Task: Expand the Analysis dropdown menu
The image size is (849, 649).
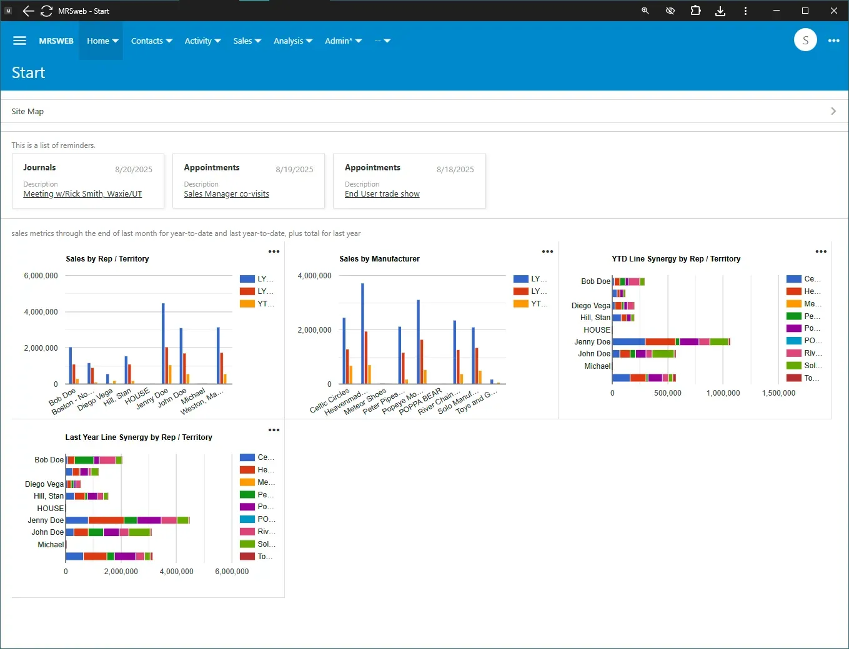Action: point(293,41)
